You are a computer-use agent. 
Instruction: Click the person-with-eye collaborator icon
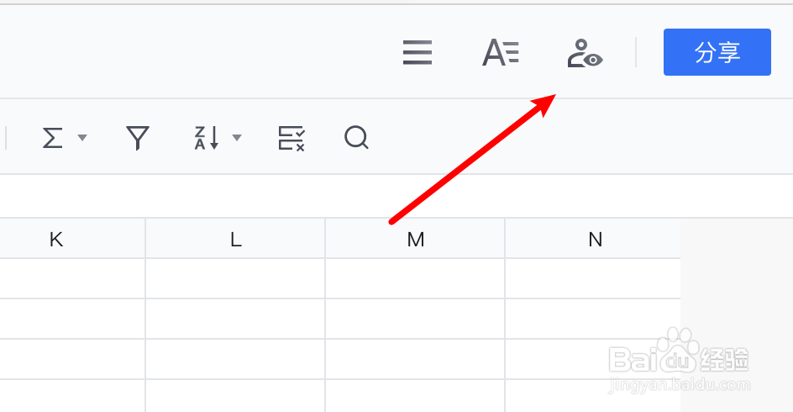tap(585, 53)
